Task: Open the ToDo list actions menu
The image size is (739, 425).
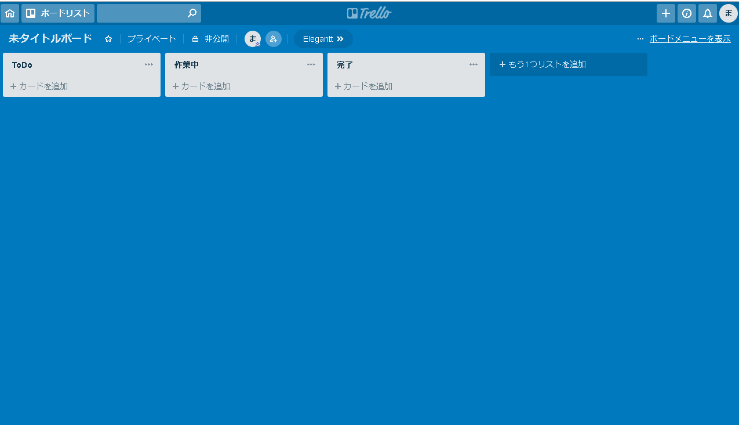Action: pyautogui.click(x=149, y=65)
